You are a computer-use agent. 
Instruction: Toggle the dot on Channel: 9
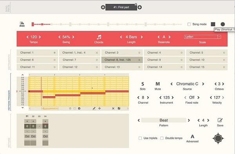[x=181, y=60]
